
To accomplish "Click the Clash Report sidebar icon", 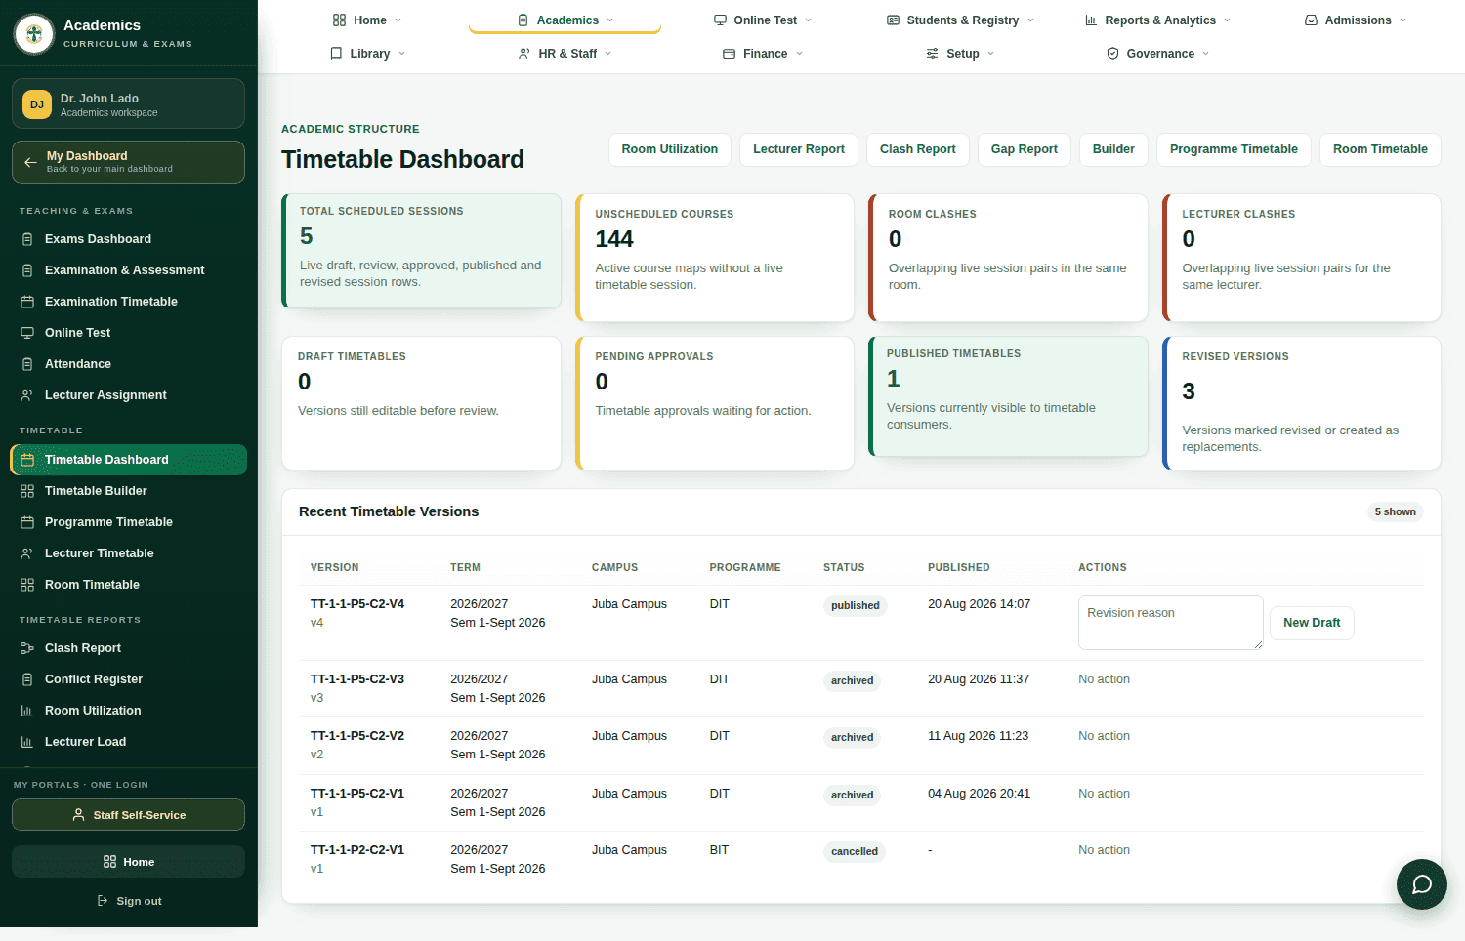I will (27, 648).
